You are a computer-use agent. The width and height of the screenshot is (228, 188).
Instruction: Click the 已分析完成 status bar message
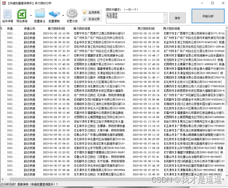pyautogui.click(x=29, y=184)
